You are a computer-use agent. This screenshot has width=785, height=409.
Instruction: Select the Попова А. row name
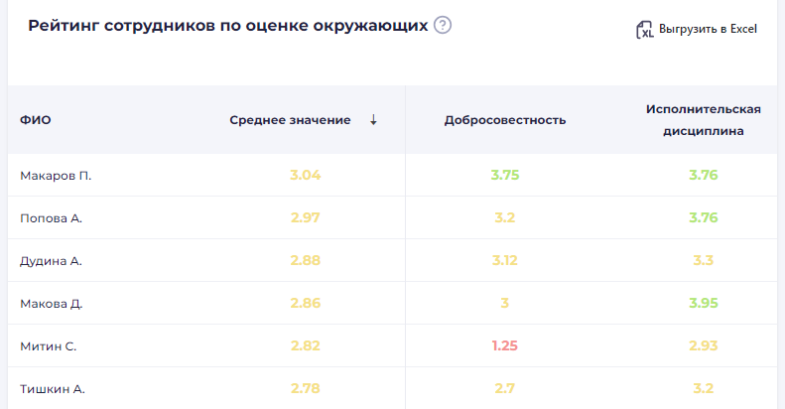(x=51, y=218)
